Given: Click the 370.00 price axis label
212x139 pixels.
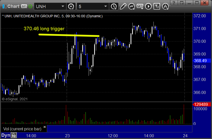Looking at the screenshot, I should 200,41.
